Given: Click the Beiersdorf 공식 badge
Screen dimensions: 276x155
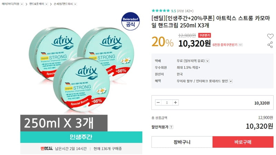Looking at the screenshot, I should pyautogui.click(x=130, y=21).
